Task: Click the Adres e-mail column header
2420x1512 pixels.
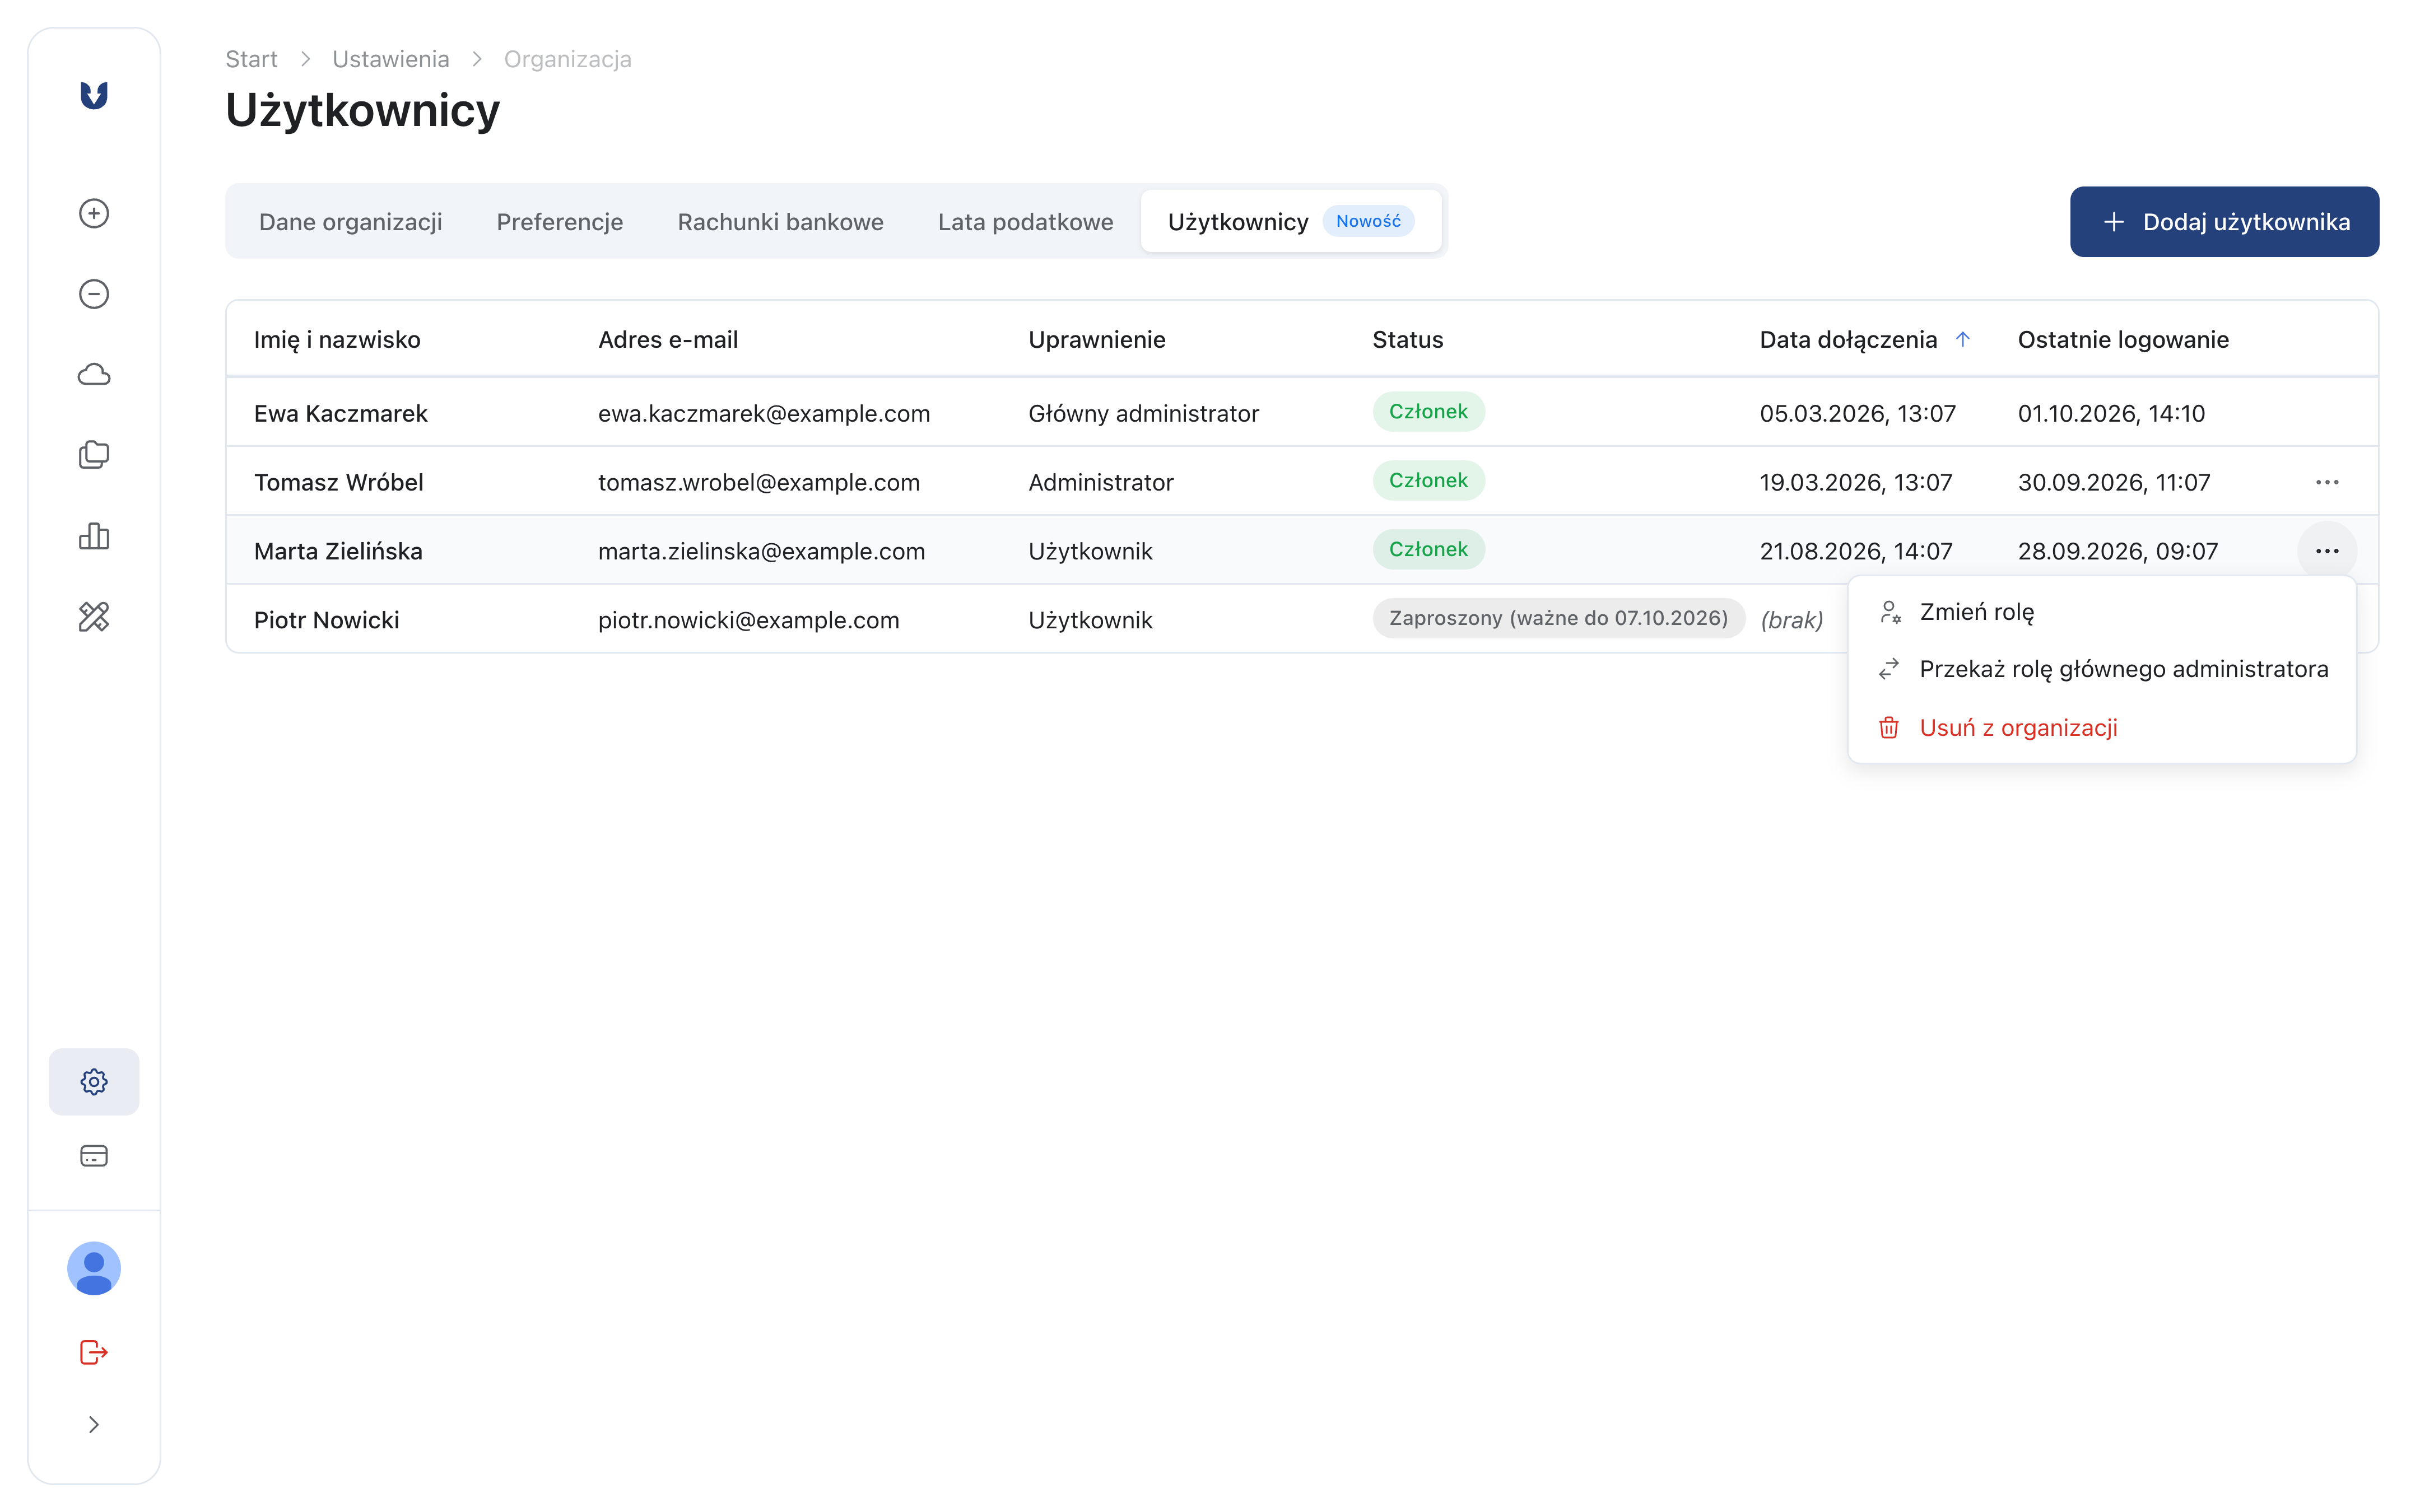Action: [667, 340]
